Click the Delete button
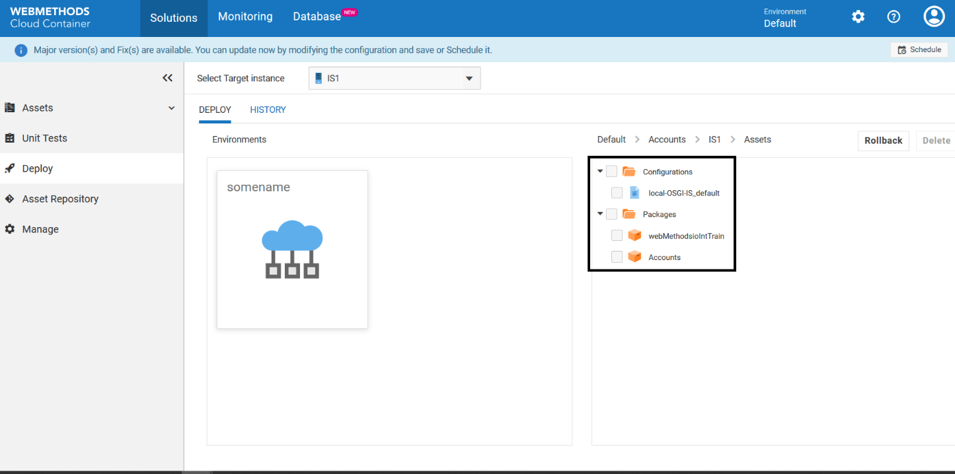 click(x=936, y=141)
